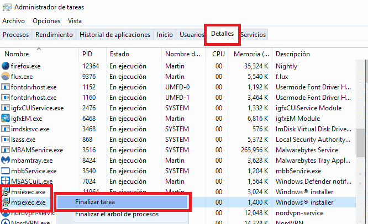Click memory value 1,400 K

(257, 202)
